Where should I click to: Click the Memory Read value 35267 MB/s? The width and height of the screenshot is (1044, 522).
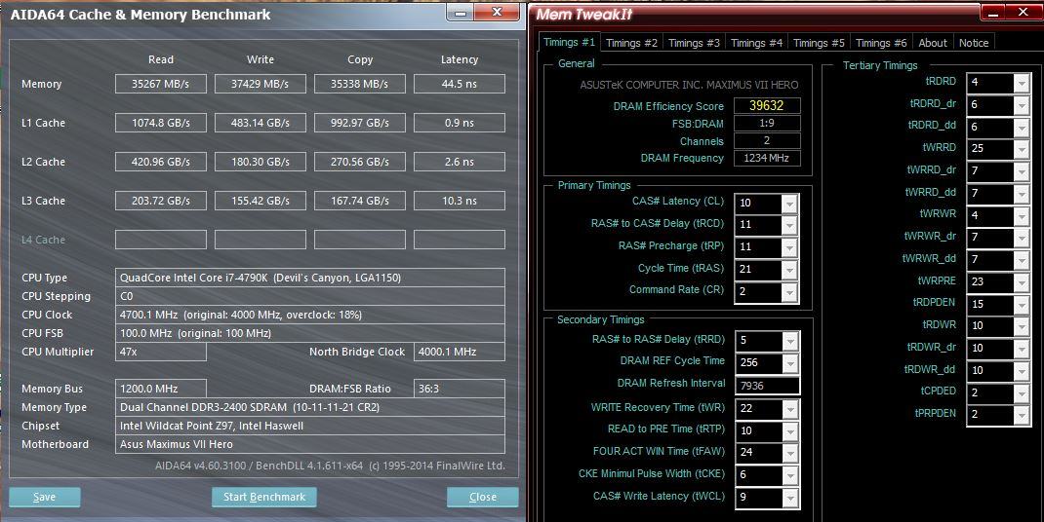click(160, 84)
